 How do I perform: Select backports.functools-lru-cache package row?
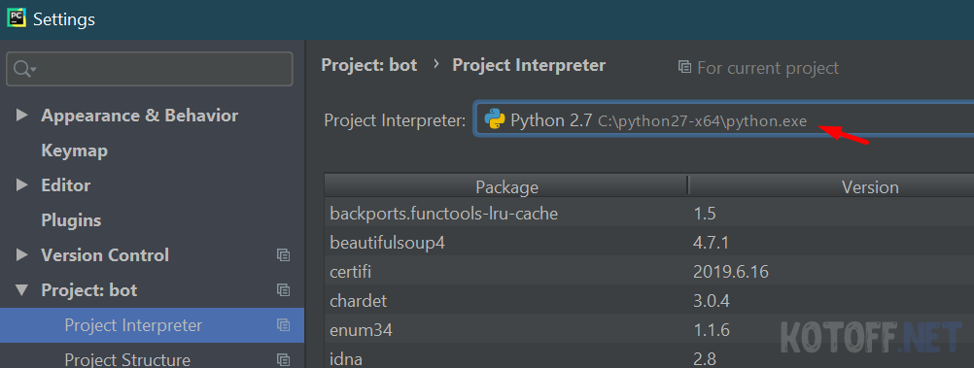point(649,214)
